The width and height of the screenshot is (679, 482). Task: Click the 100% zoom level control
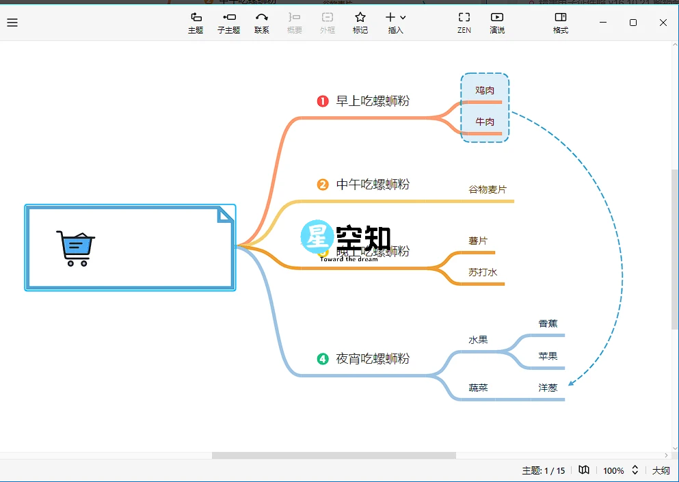[x=614, y=470]
